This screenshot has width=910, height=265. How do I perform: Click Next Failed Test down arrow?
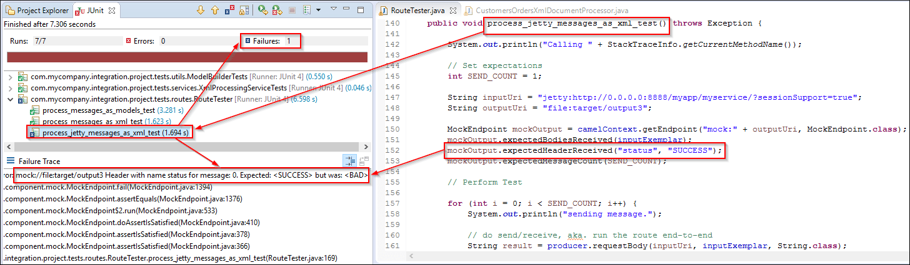pyautogui.click(x=201, y=11)
